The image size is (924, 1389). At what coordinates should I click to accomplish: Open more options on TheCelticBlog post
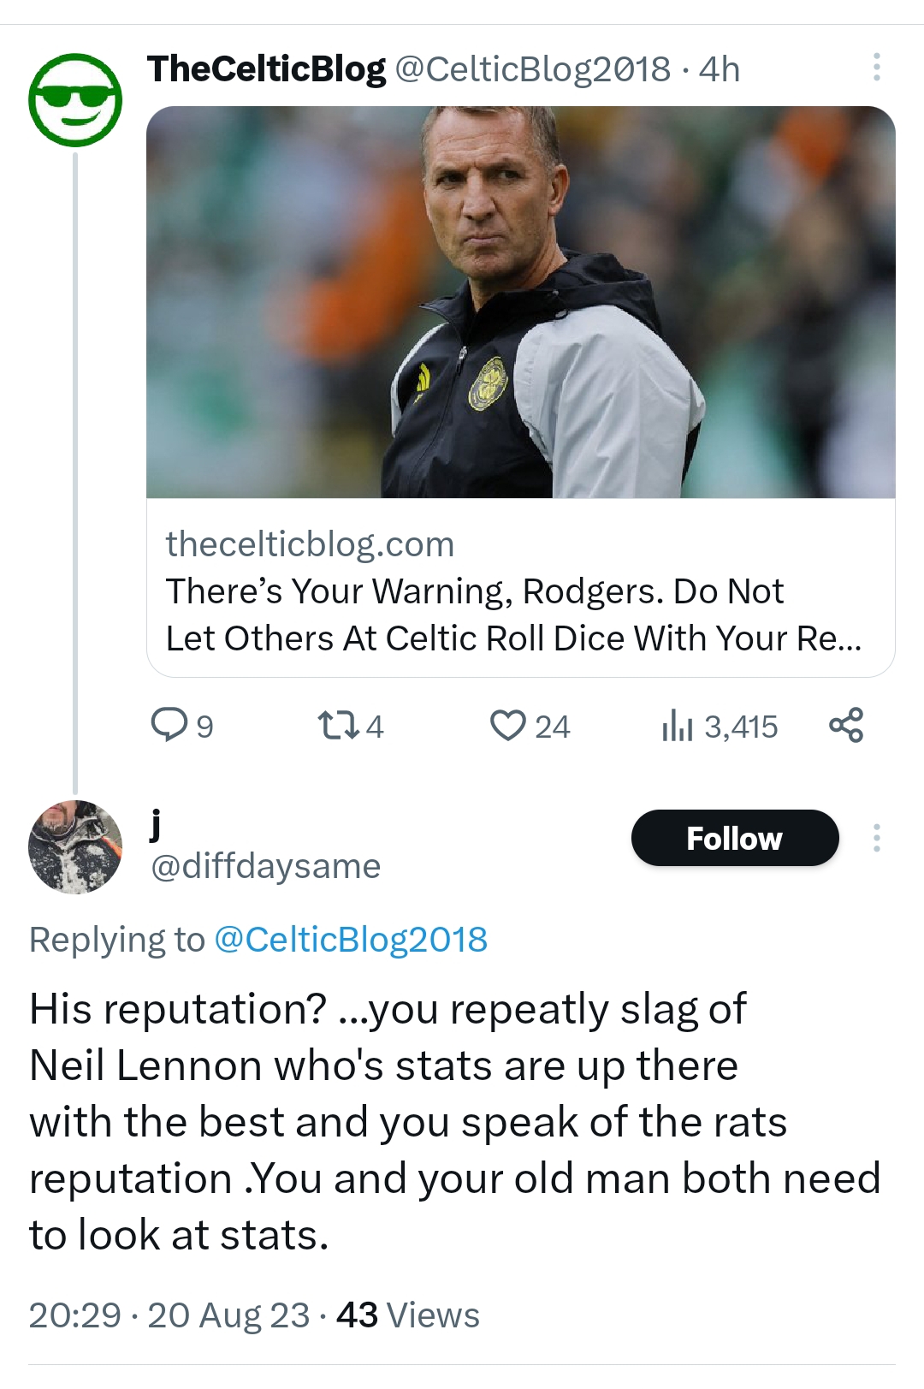(x=876, y=67)
